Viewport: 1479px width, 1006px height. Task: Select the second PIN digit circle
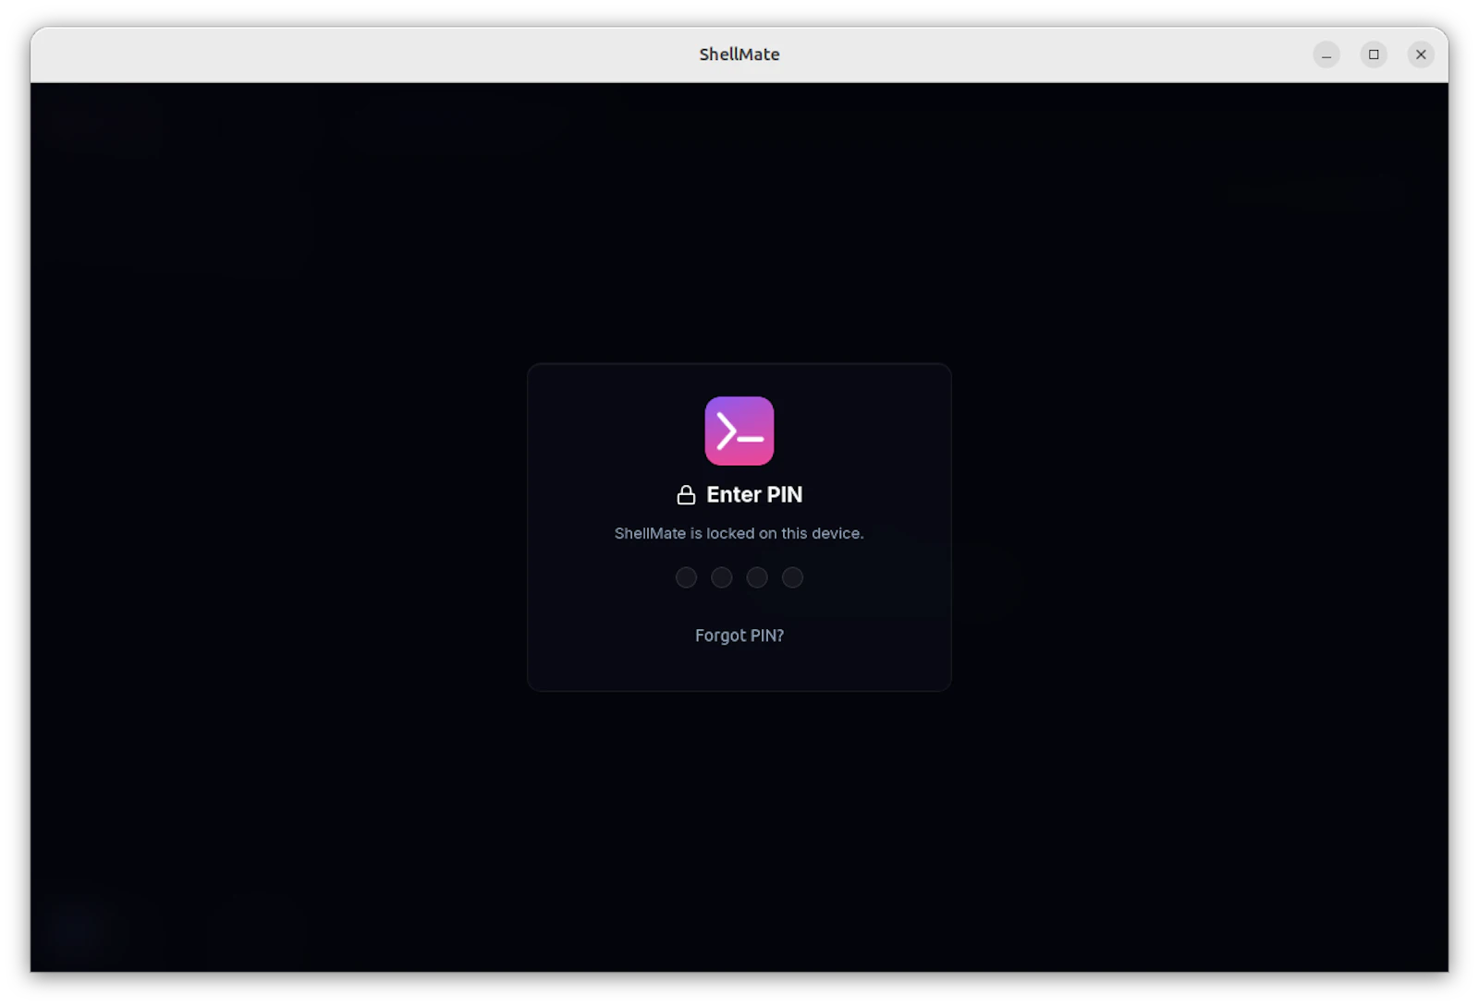(721, 577)
